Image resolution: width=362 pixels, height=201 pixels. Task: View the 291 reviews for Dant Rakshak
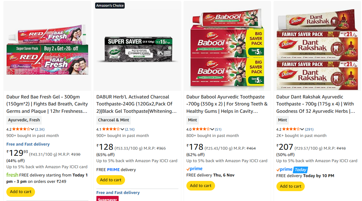[309, 129]
